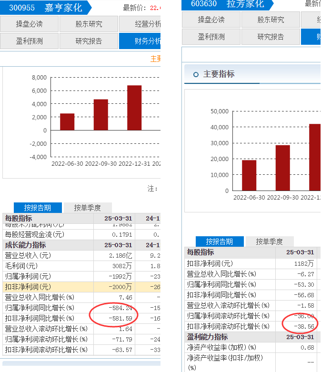Select 财务分析 tab in 嘉亨家化 panel

140,41
